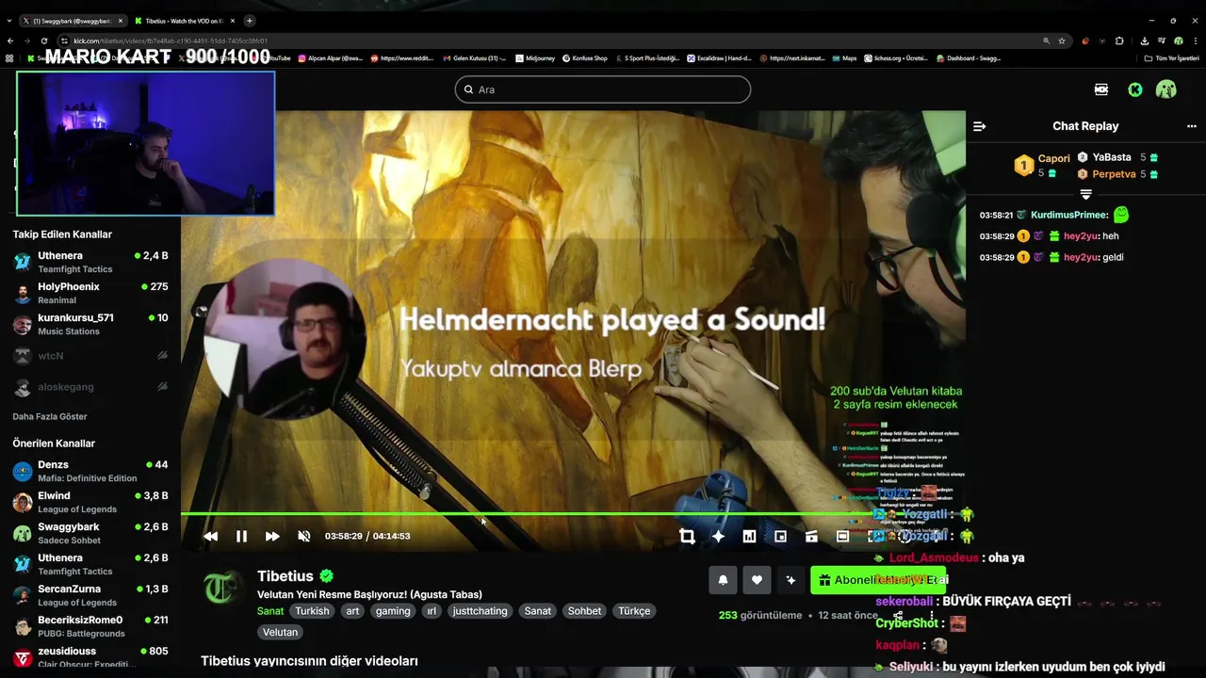This screenshot has width=1206, height=678.
Task: Select the Velutan tag
Action: coord(280,632)
